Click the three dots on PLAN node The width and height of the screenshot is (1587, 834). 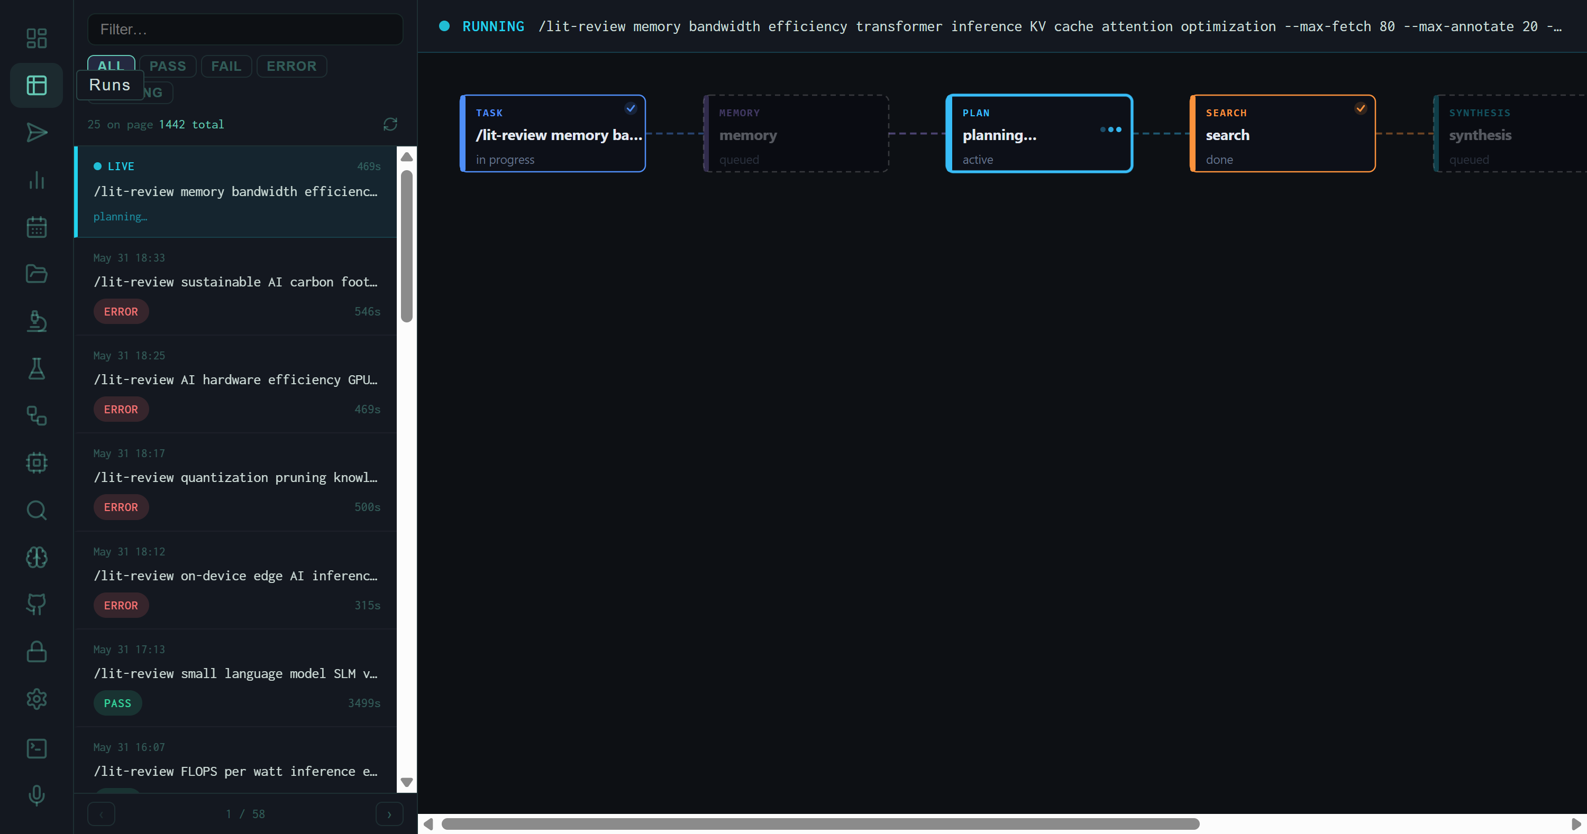click(x=1110, y=129)
